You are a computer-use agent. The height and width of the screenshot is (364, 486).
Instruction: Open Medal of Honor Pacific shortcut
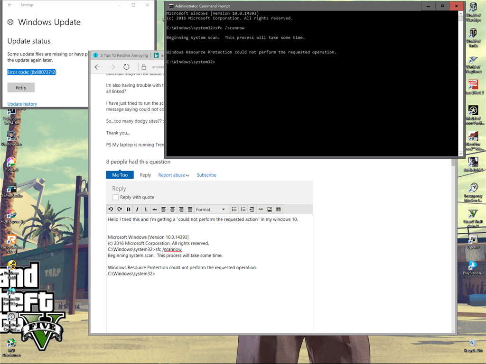pos(473,115)
